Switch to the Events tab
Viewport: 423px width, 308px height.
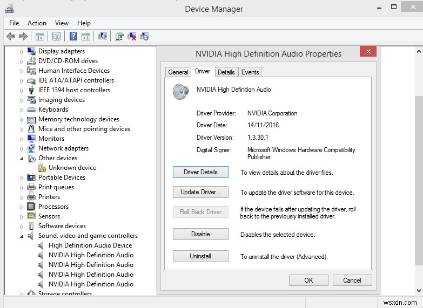point(250,72)
